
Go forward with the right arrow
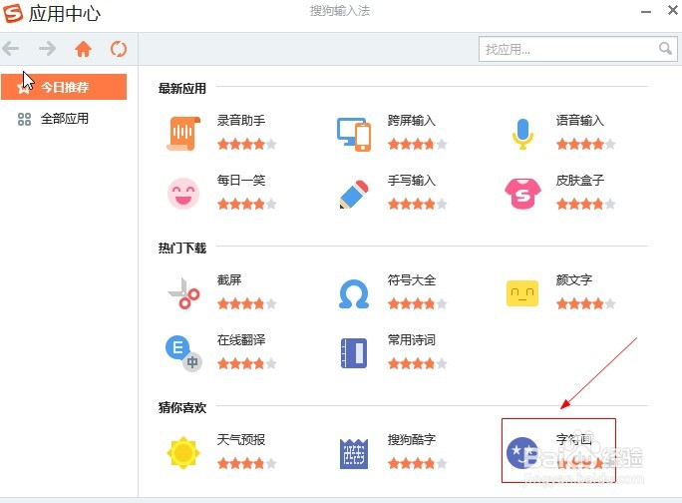click(47, 48)
